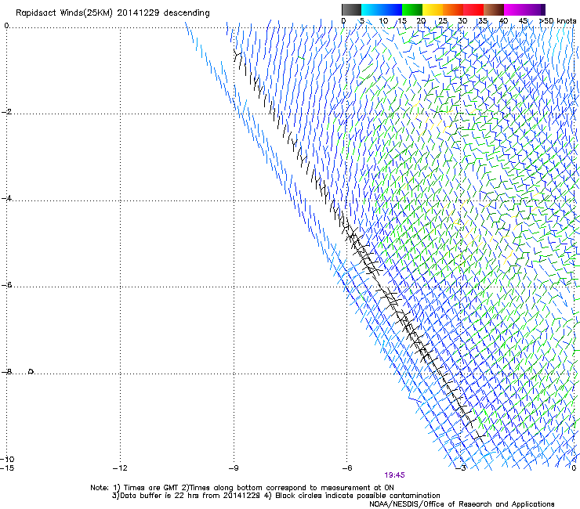This screenshot has width=580, height=509.
Task: Click the legend label '25'
Action: pyautogui.click(x=442, y=20)
